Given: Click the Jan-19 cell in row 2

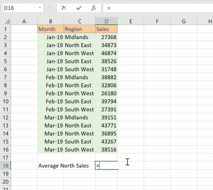Looking at the screenshot, I should pyautogui.click(x=50, y=37).
